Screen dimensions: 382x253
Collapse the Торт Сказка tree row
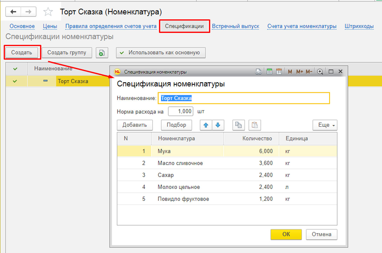point(45,81)
